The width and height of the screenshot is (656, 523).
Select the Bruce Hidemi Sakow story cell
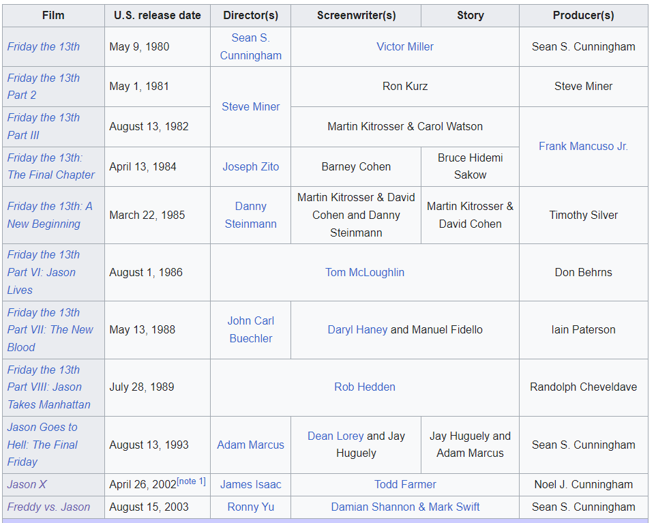[x=471, y=166]
